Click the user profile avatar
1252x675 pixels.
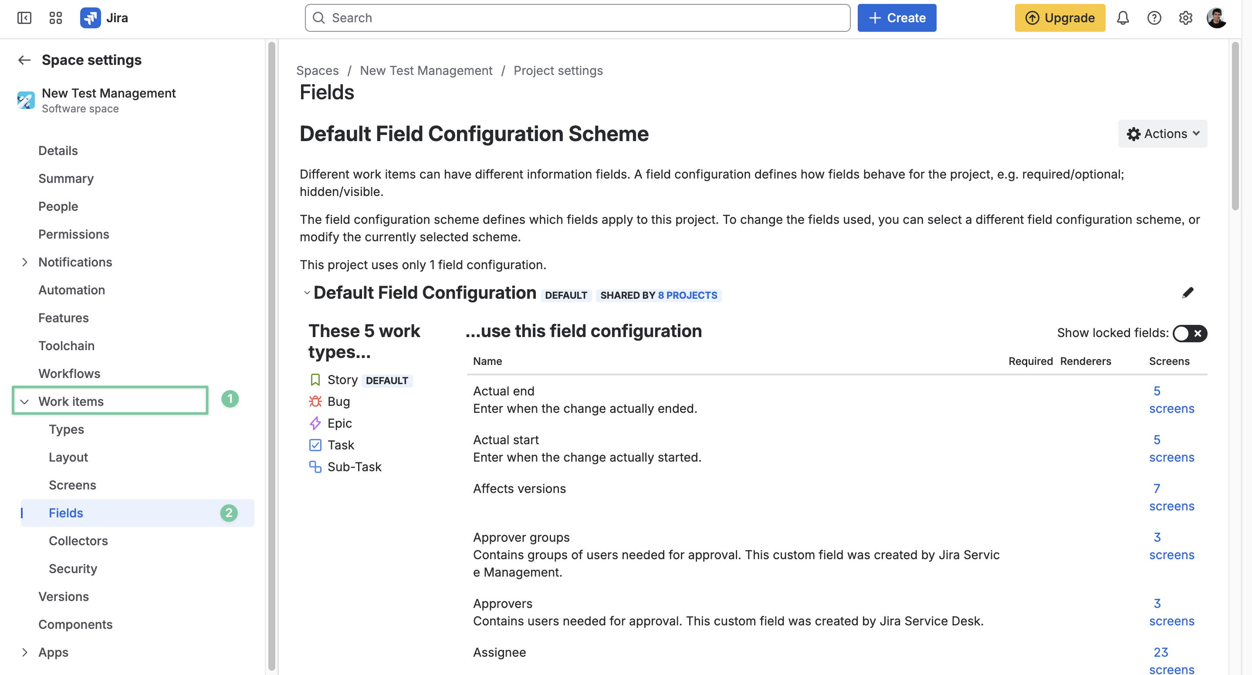pos(1217,18)
